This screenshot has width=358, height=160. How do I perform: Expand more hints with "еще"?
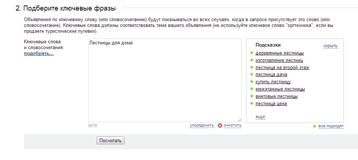coord(260,117)
